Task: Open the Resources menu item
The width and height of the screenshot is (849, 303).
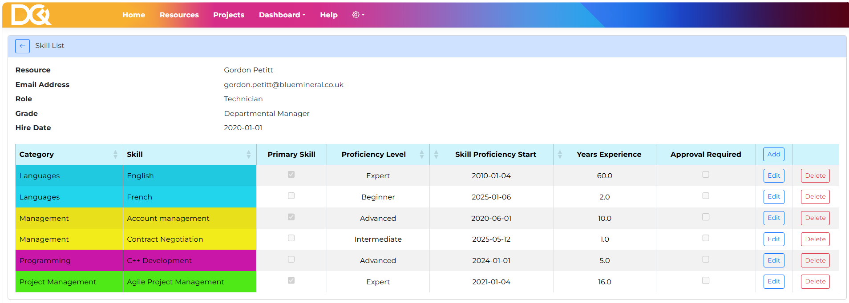Action: pos(179,15)
